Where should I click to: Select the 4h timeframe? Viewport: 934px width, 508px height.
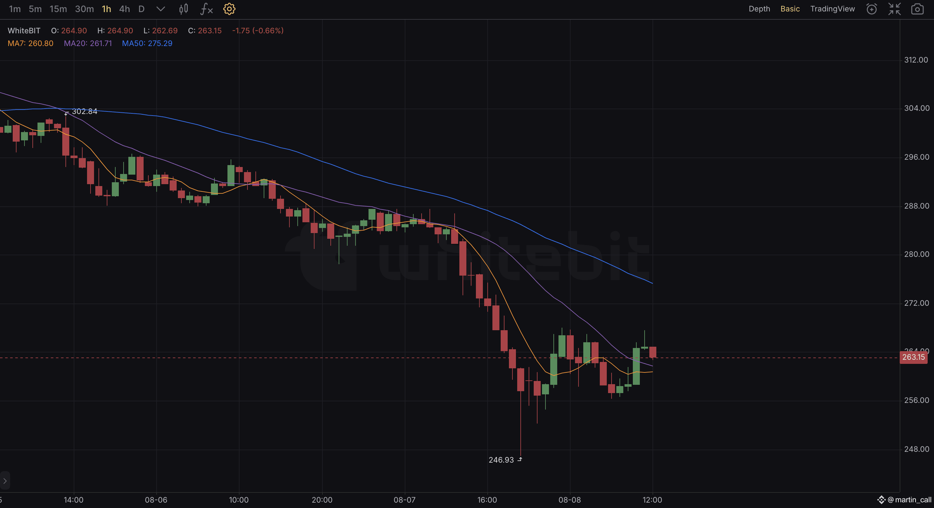[x=124, y=9]
